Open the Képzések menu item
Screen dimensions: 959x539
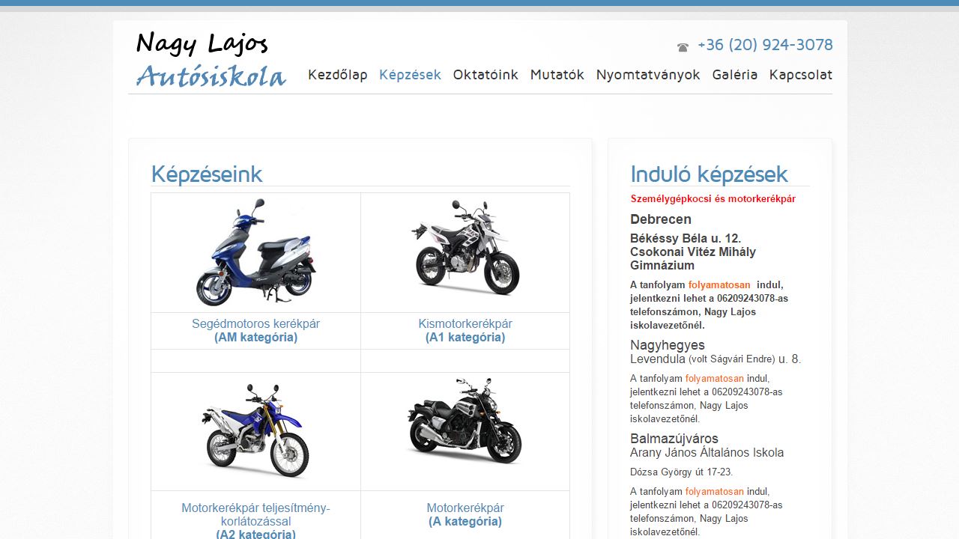coord(410,75)
